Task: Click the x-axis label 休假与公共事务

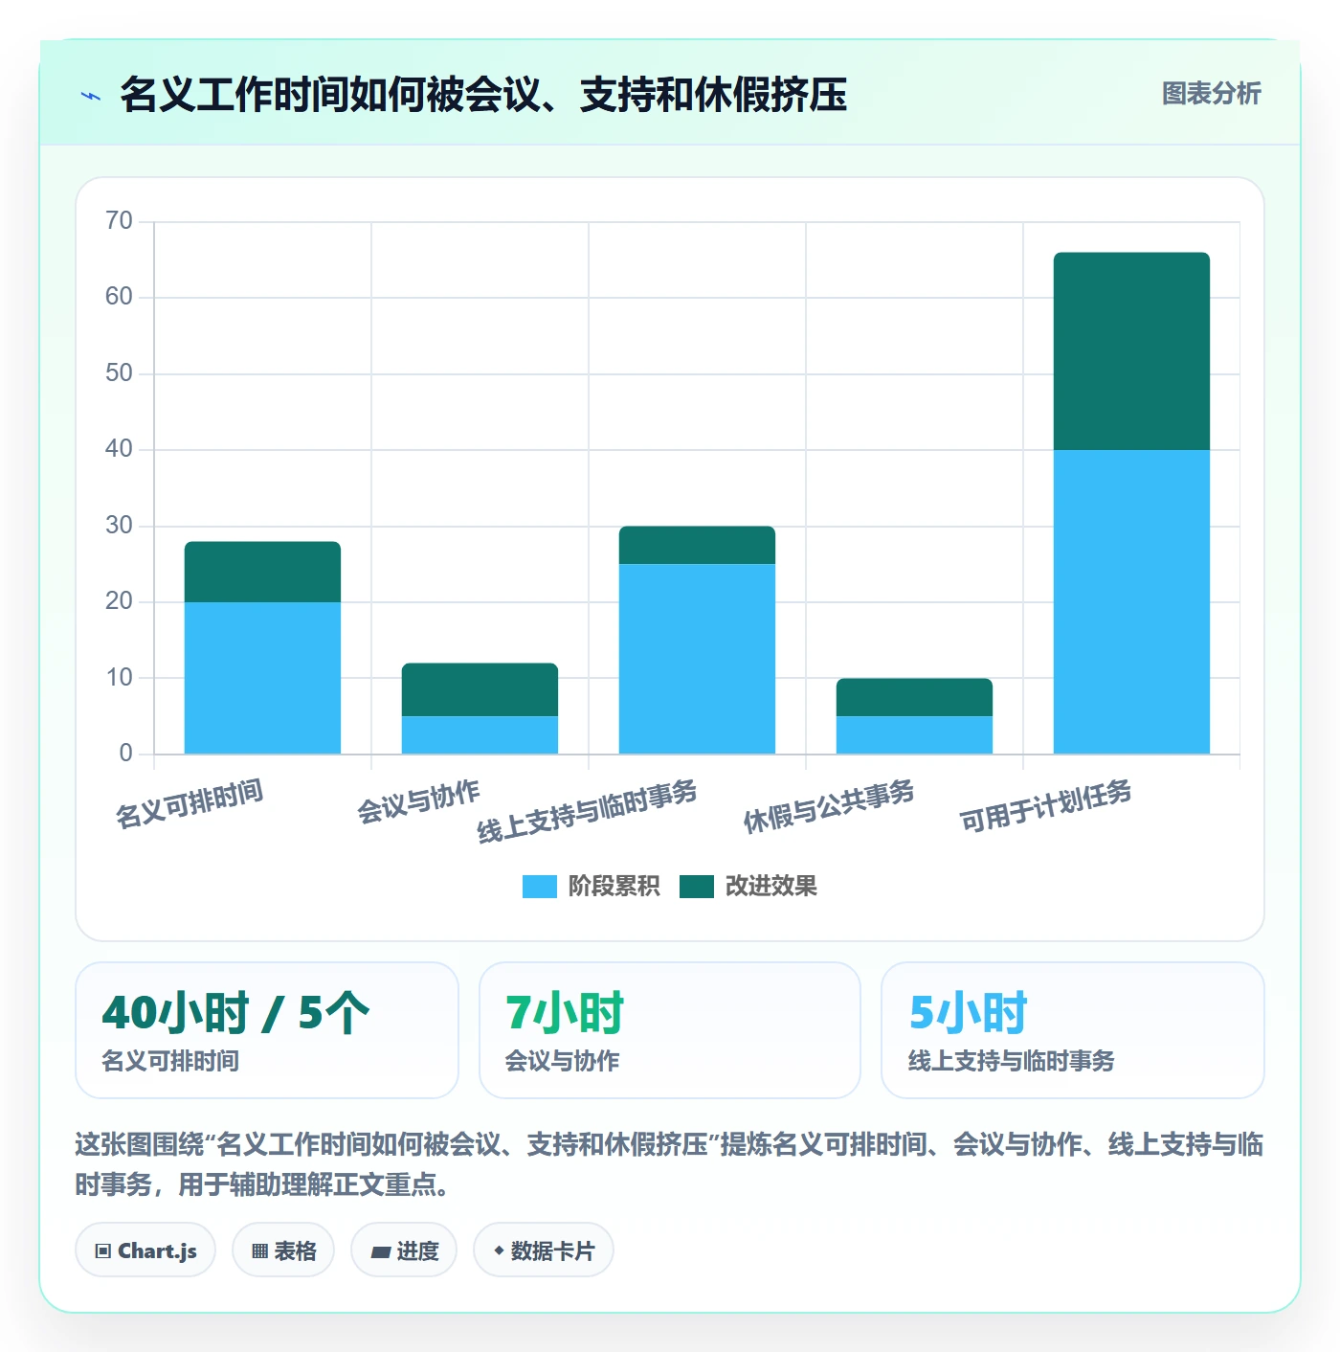Action: click(x=829, y=806)
